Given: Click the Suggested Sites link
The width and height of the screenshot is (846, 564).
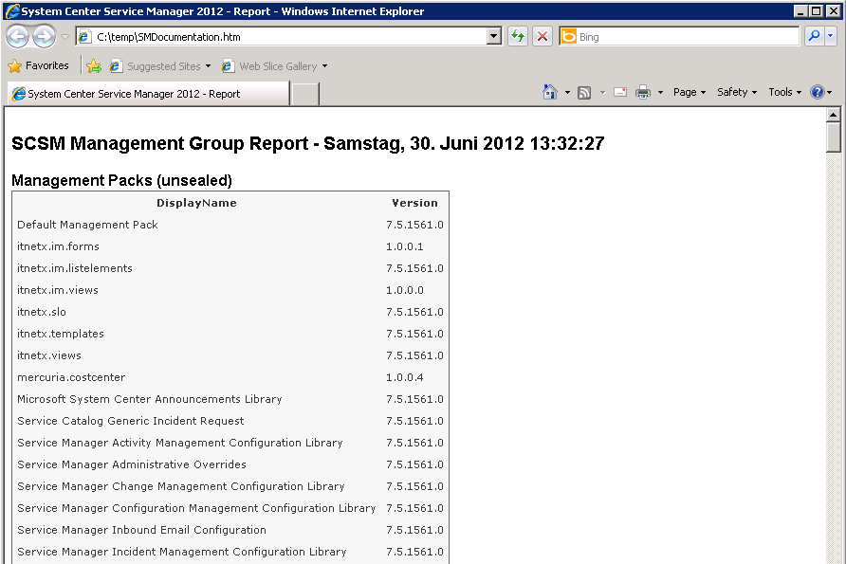Looking at the screenshot, I should [x=163, y=66].
